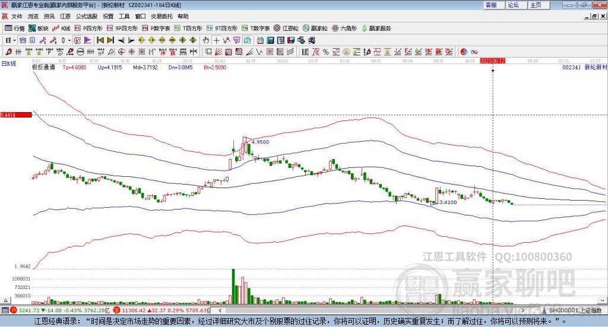608x327 pixels.
Task: Expand the 日 period dropdown
Action: coord(14,40)
